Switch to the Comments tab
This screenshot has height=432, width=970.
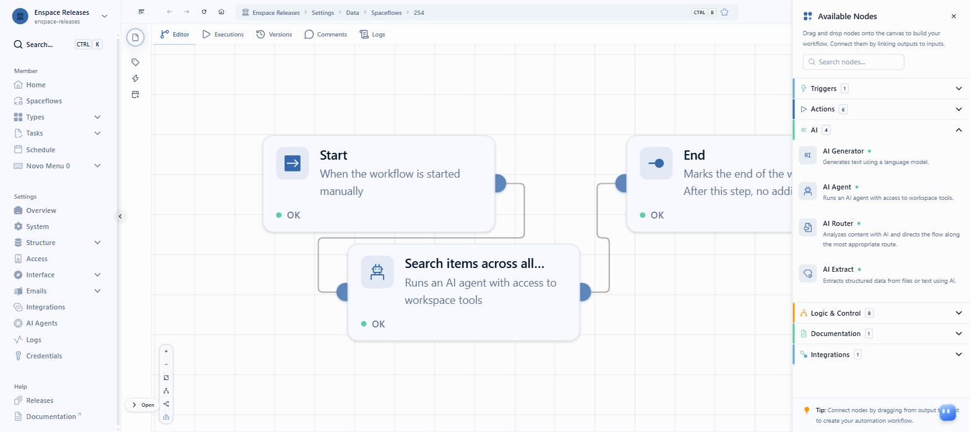[x=325, y=34]
